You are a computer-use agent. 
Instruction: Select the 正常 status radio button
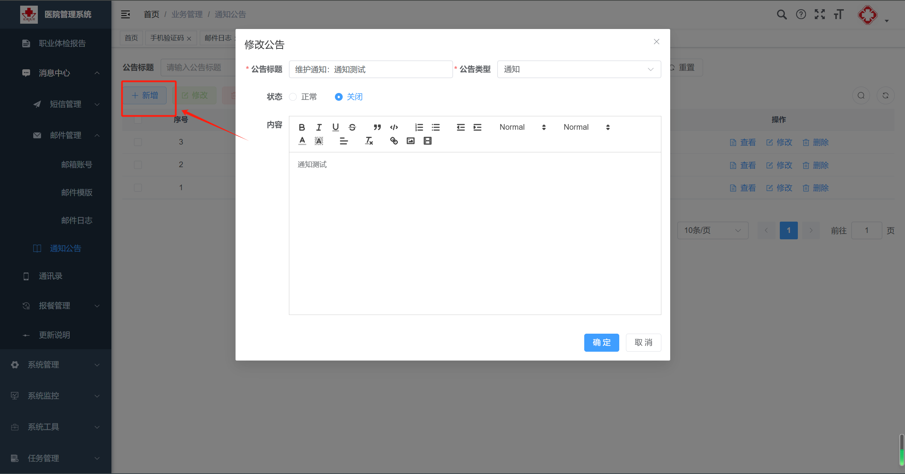tap(293, 97)
